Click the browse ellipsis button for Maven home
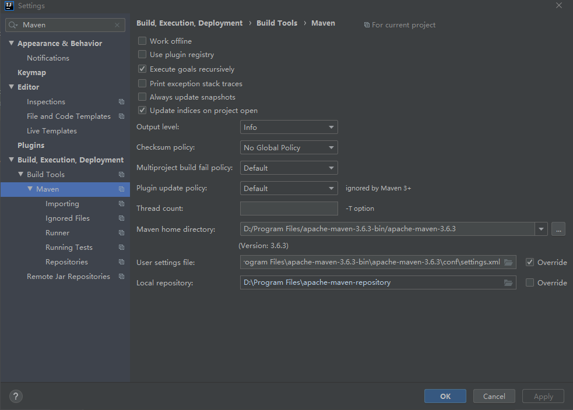 [558, 229]
